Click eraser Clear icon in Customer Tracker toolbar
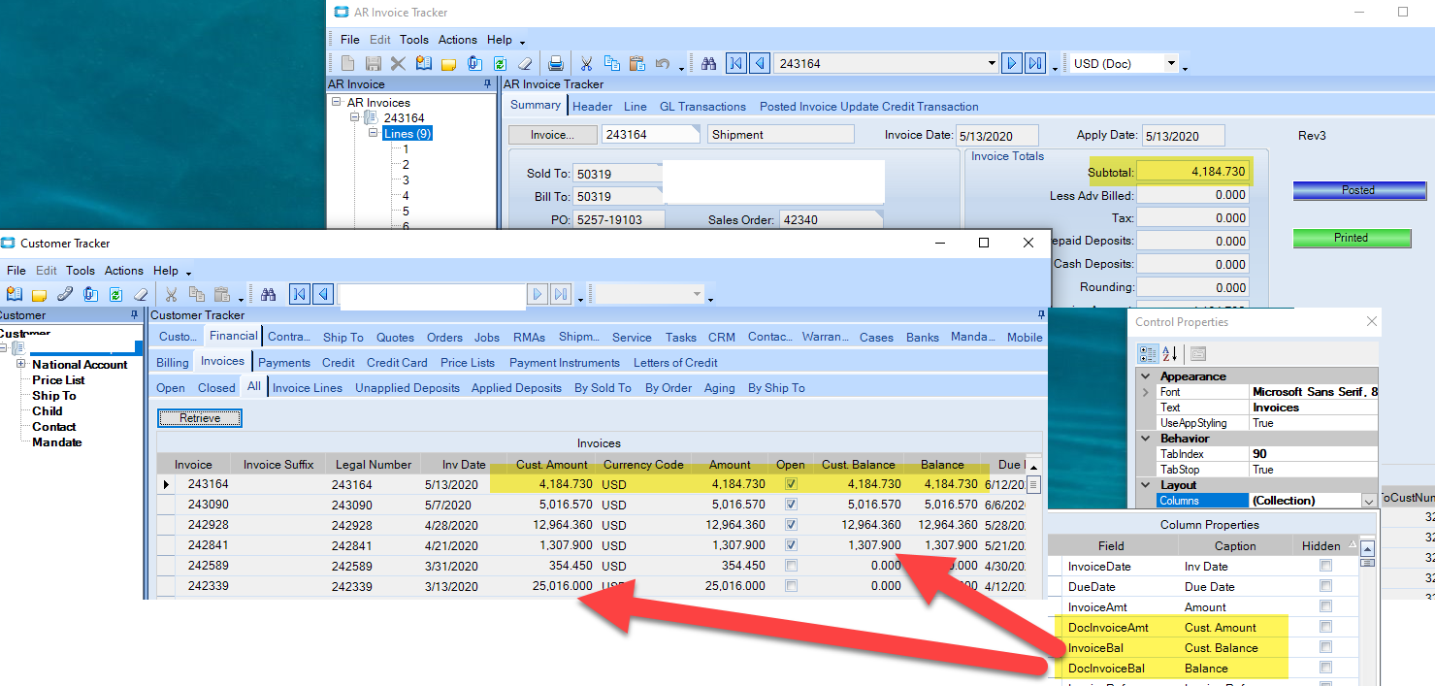This screenshot has height=686, width=1435. (141, 295)
